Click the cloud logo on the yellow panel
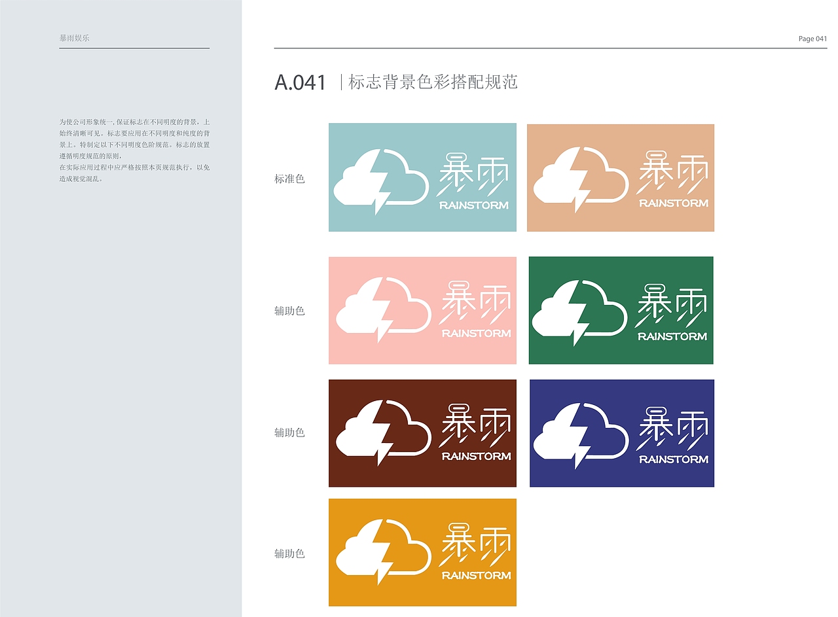Viewport: 838px width, 617px height. pyautogui.click(x=383, y=550)
